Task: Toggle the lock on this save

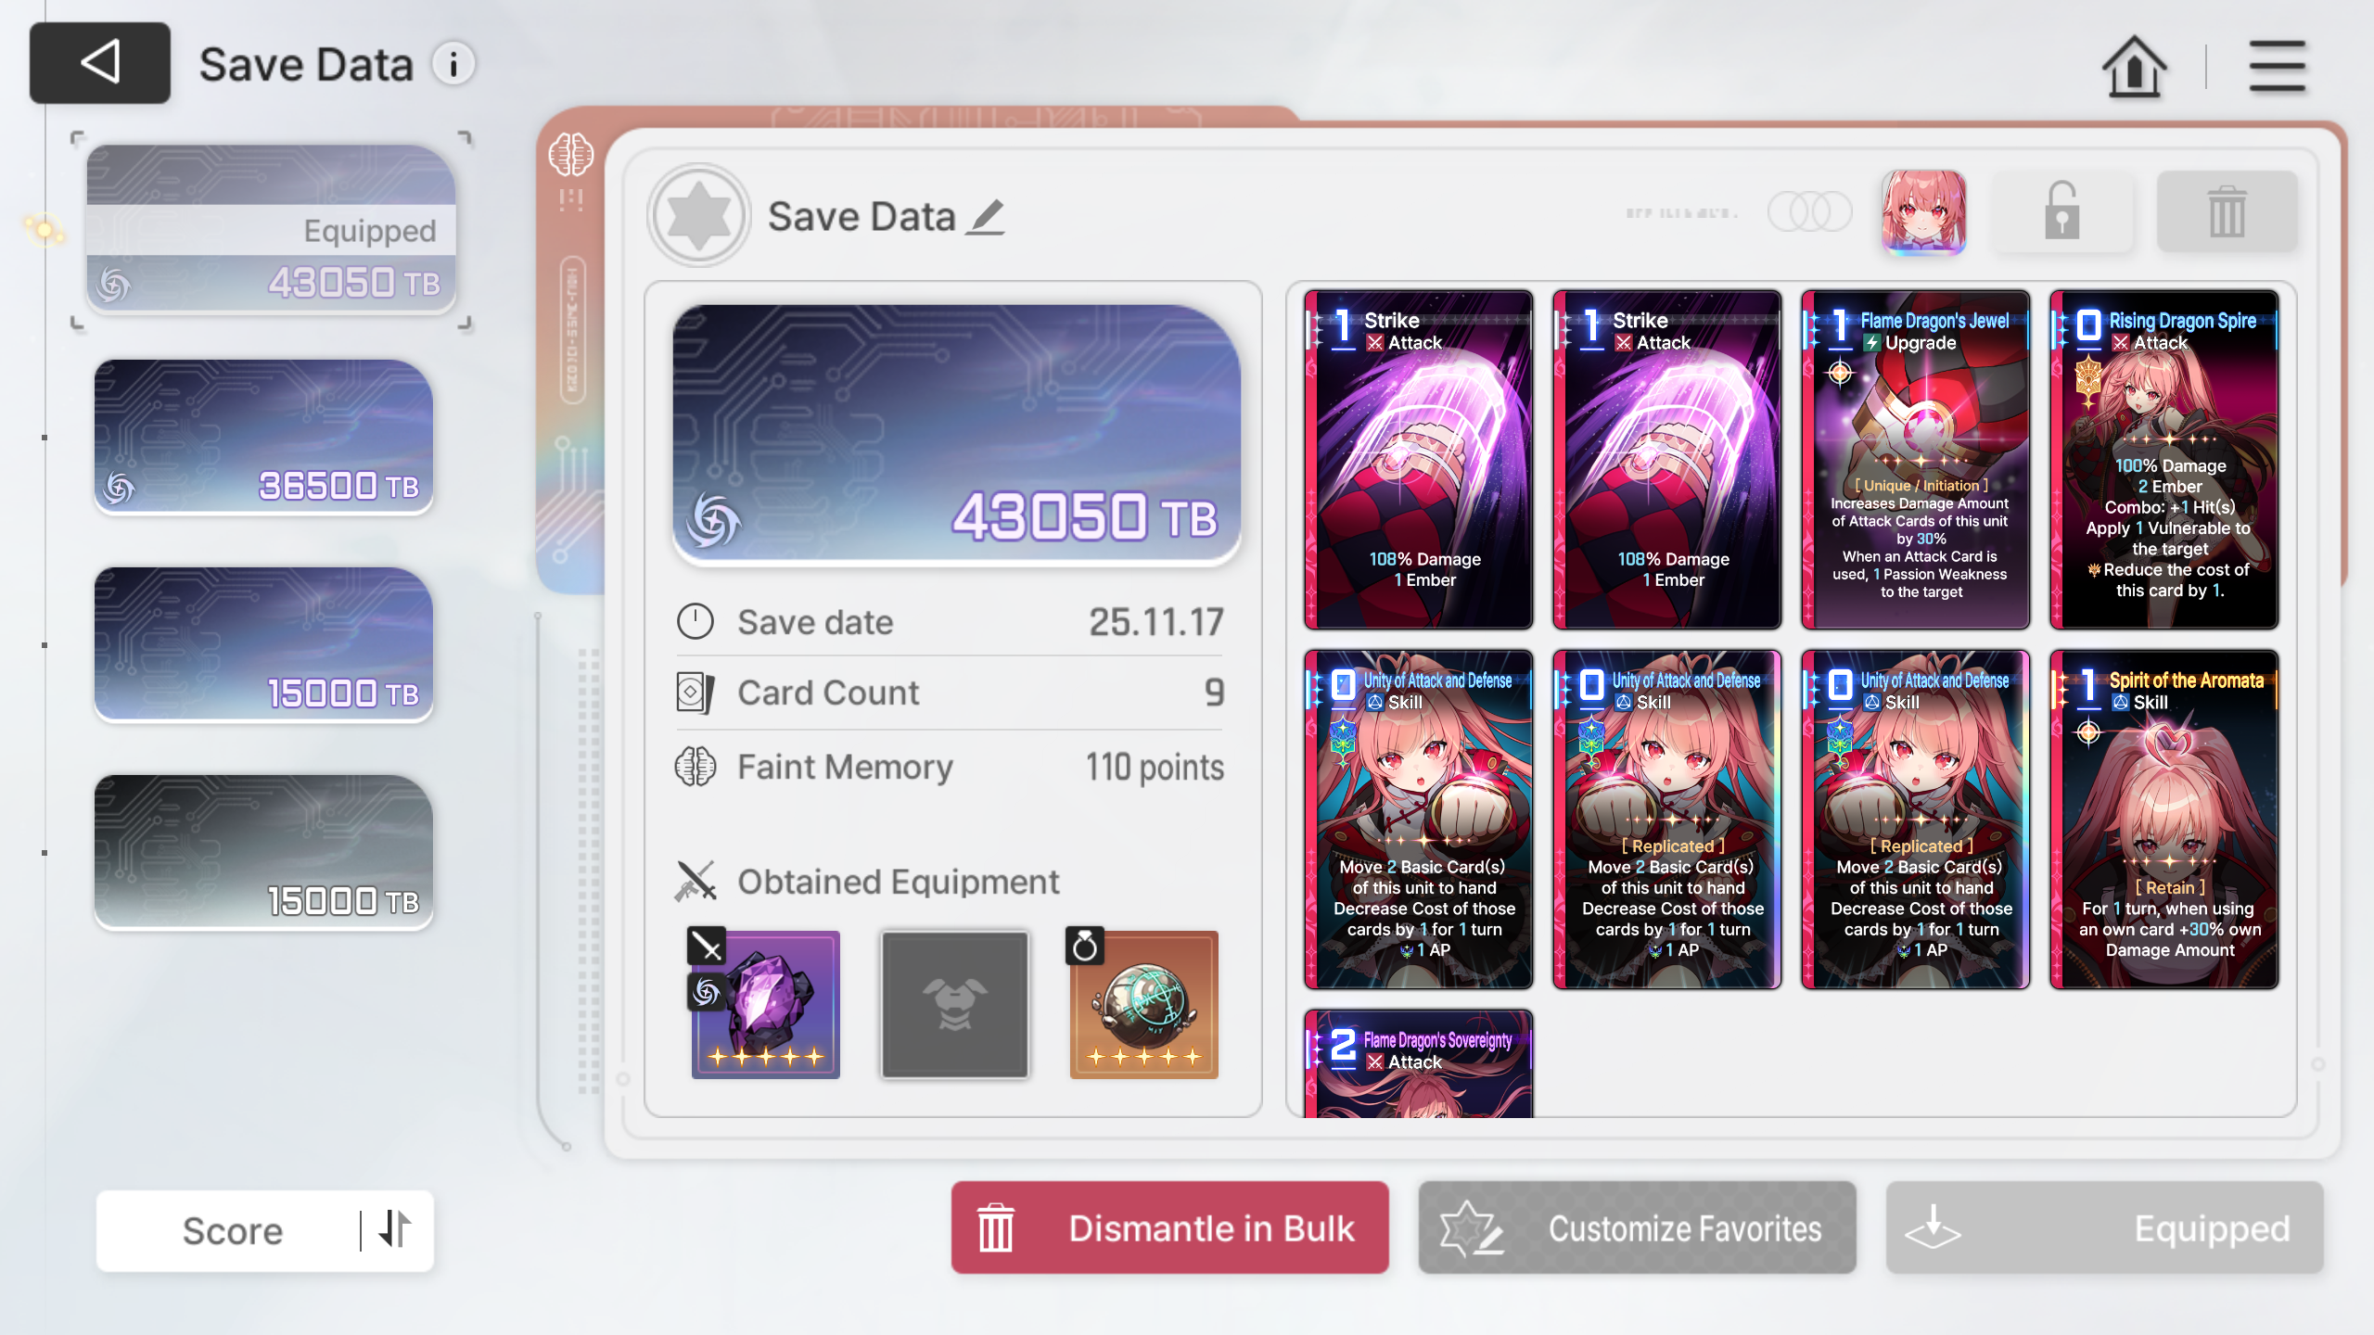Action: click(2062, 211)
